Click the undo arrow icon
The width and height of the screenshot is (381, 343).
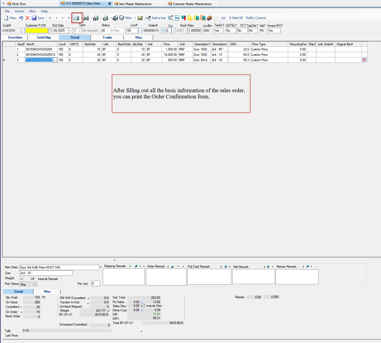point(21,18)
